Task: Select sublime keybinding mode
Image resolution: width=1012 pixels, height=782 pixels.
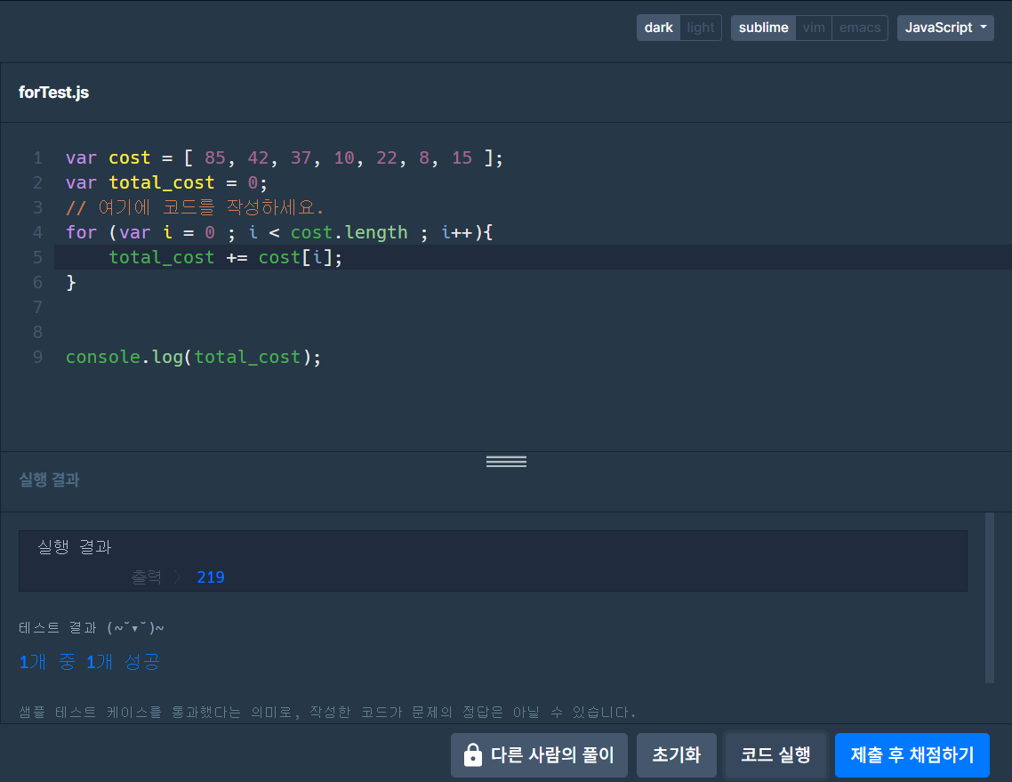Action: [x=763, y=28]
